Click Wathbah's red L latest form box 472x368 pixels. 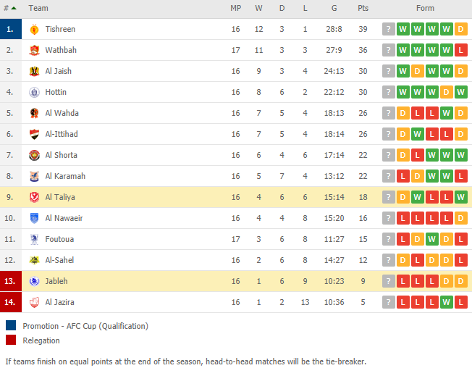tap(460, 50)
